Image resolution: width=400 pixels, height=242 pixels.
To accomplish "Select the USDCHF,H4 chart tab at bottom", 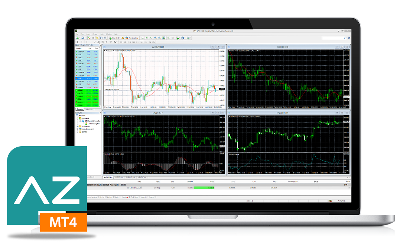I will [x=142, y=177].
